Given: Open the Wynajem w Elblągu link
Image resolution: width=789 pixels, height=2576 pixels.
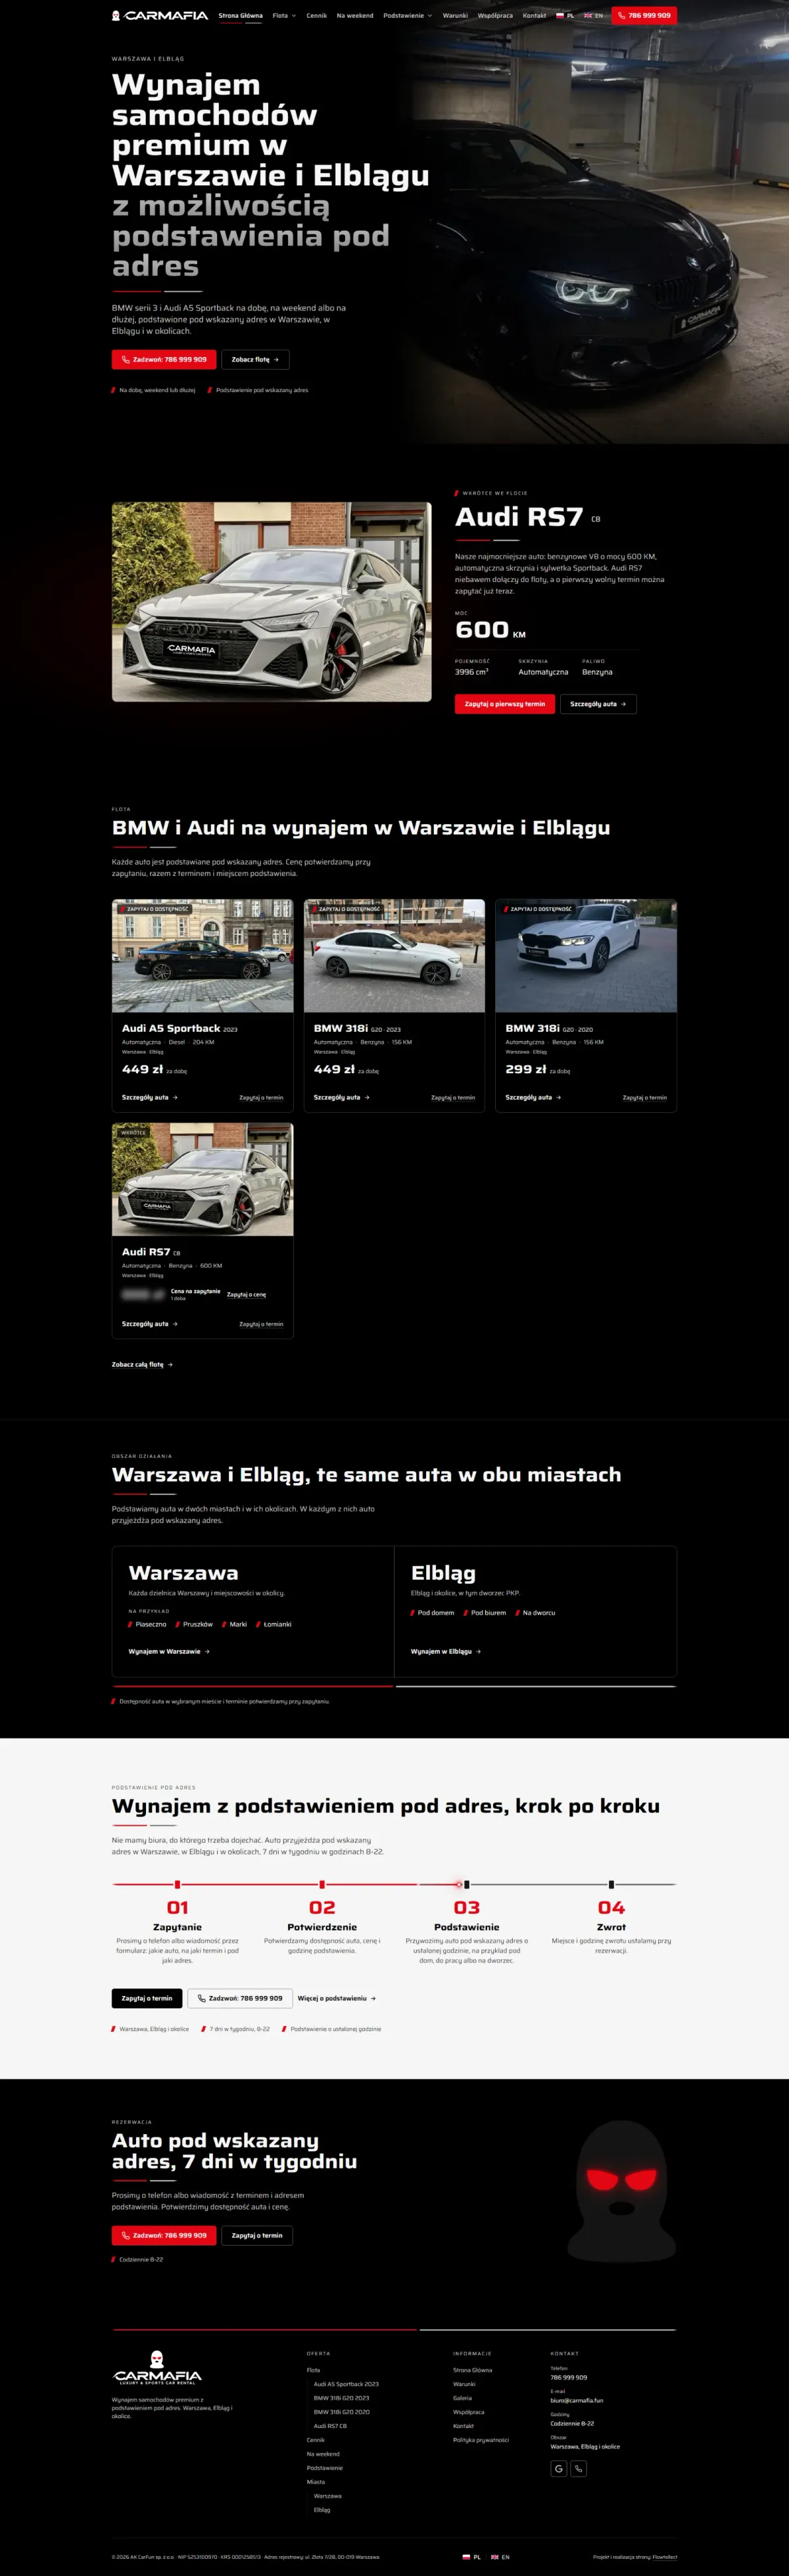Looking at the screenshot, I should pyautogui.click(x=446, y=1651).
